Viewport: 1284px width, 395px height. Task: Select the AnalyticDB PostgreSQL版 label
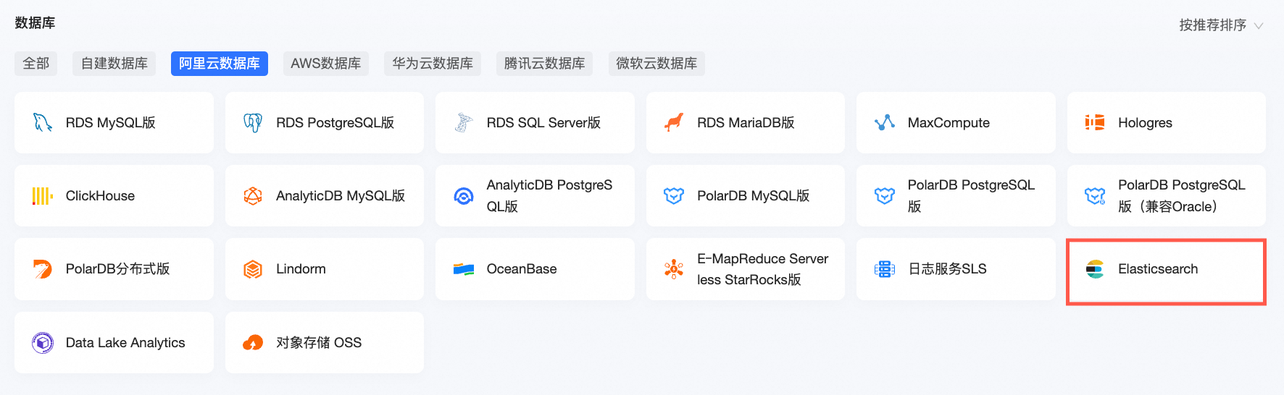(549, 196)
